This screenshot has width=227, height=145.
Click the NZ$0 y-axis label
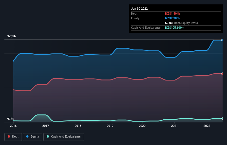click(x=11, y=119)
